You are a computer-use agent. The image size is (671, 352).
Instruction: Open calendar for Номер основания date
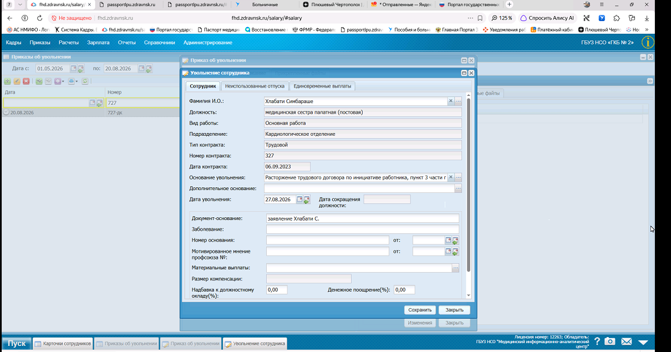coord(449,240)
